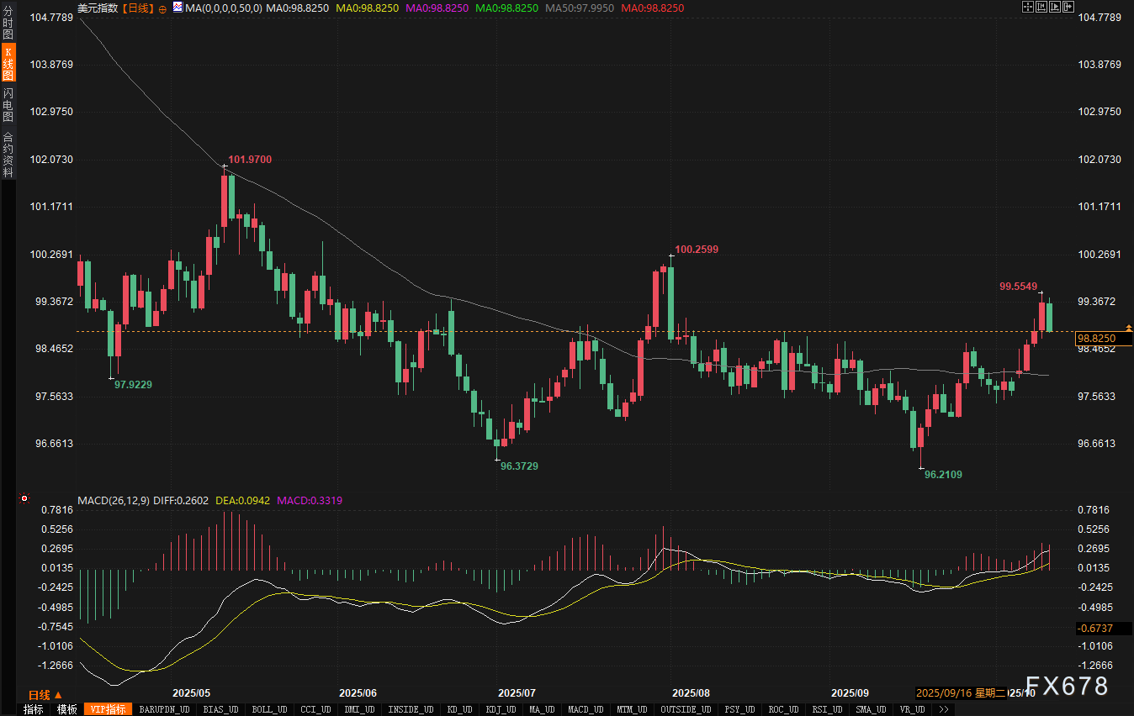1134x716 pixels.
Task: Click the red MACD panel settings icon
Action: (24, 499)
